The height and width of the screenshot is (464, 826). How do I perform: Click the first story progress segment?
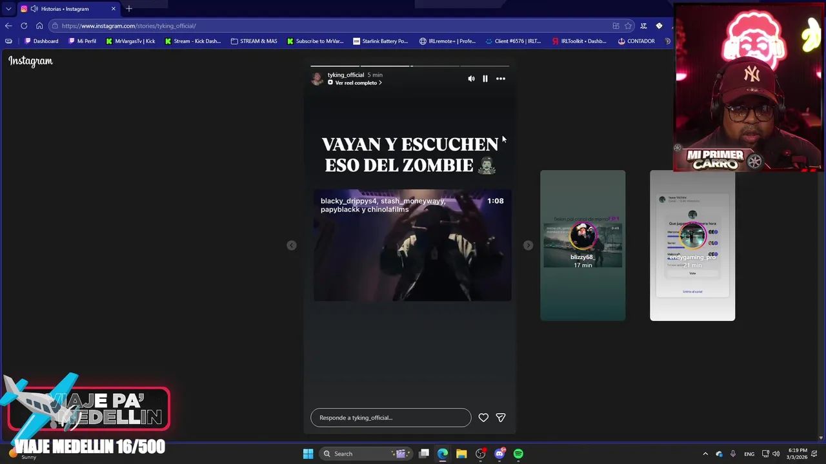click(x=335, y=66)
